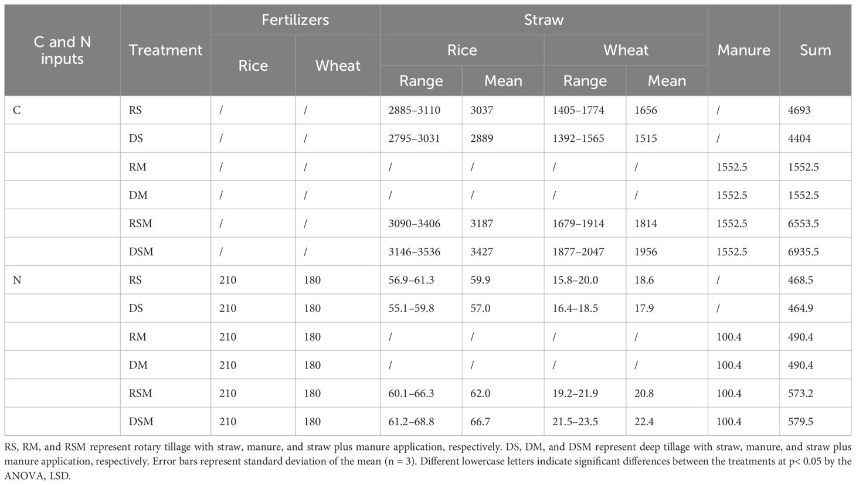Click the rice mean value 66.7
This screenshot has width=856, height=485.
pos(480,422)
